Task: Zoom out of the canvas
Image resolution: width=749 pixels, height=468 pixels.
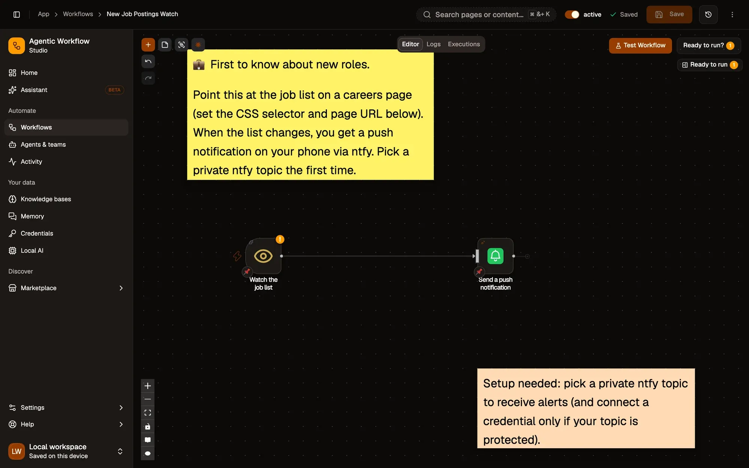Action: coord(148,399)
